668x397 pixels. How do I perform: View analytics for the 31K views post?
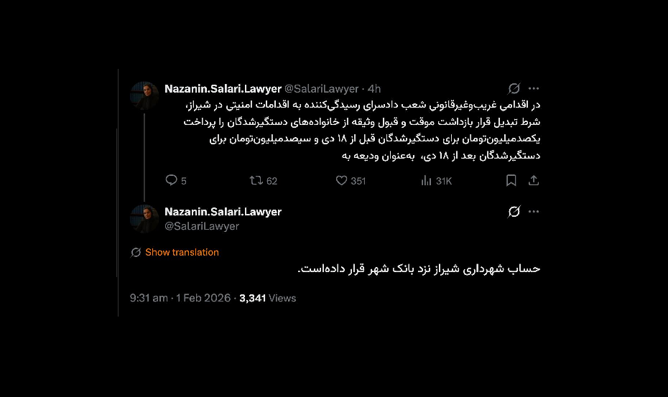pos(427,181)
